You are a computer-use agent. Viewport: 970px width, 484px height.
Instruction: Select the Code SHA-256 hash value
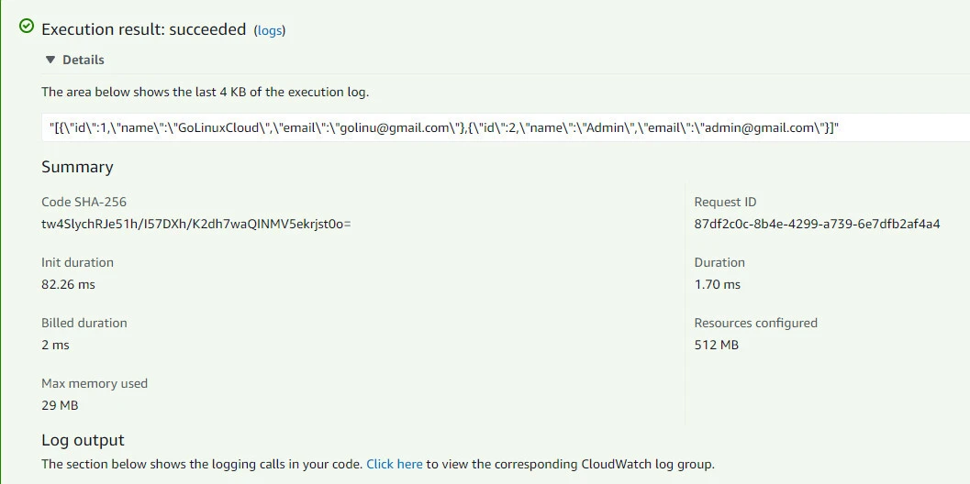tap(196, 224)
